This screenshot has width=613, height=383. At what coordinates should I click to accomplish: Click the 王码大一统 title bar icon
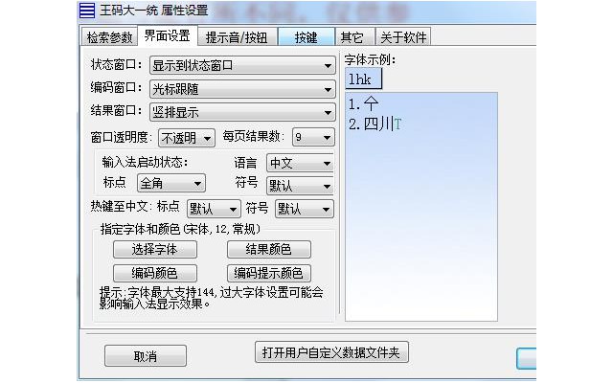pyautogui.click(x=87, y=11)
